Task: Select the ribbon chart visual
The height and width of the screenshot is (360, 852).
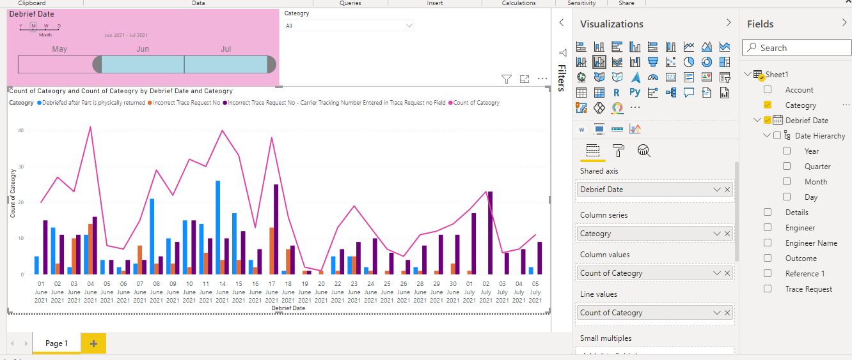Action: point(617,62)
